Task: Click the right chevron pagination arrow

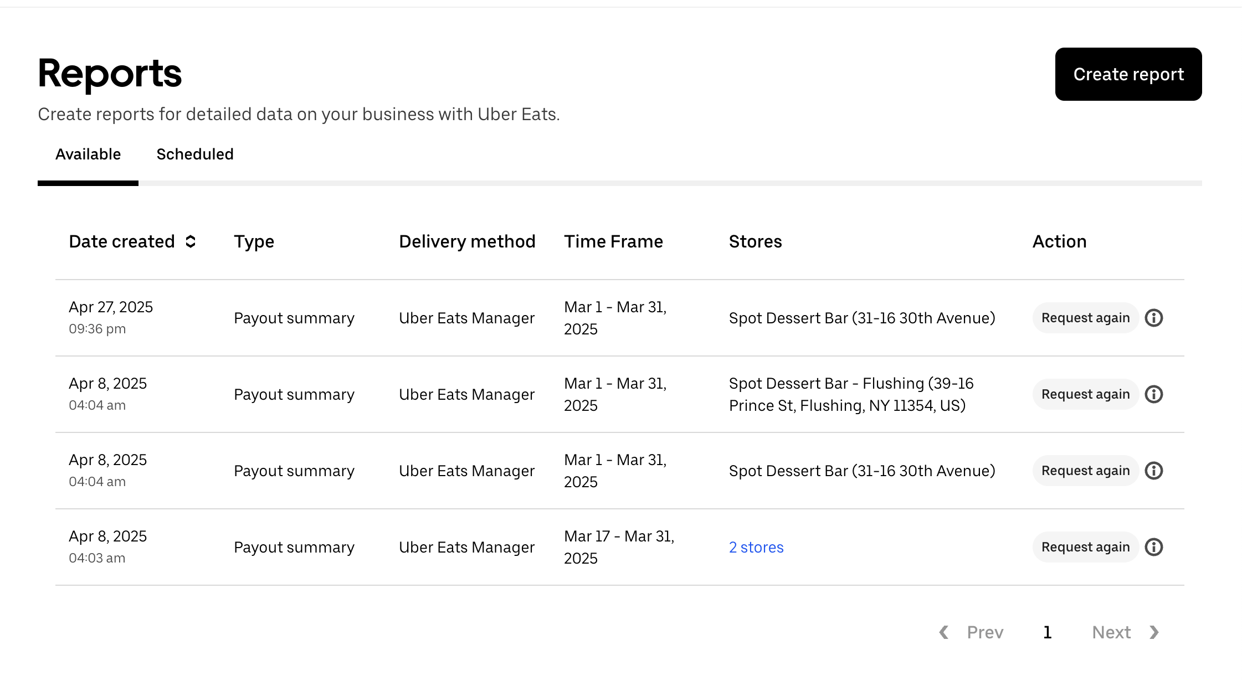Action: click(x=1154, y=632)
